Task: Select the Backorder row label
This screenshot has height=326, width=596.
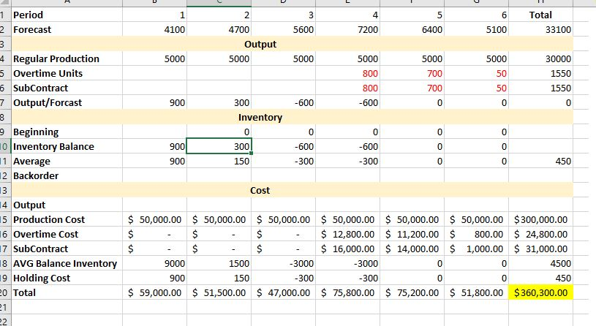Action: 67,176
